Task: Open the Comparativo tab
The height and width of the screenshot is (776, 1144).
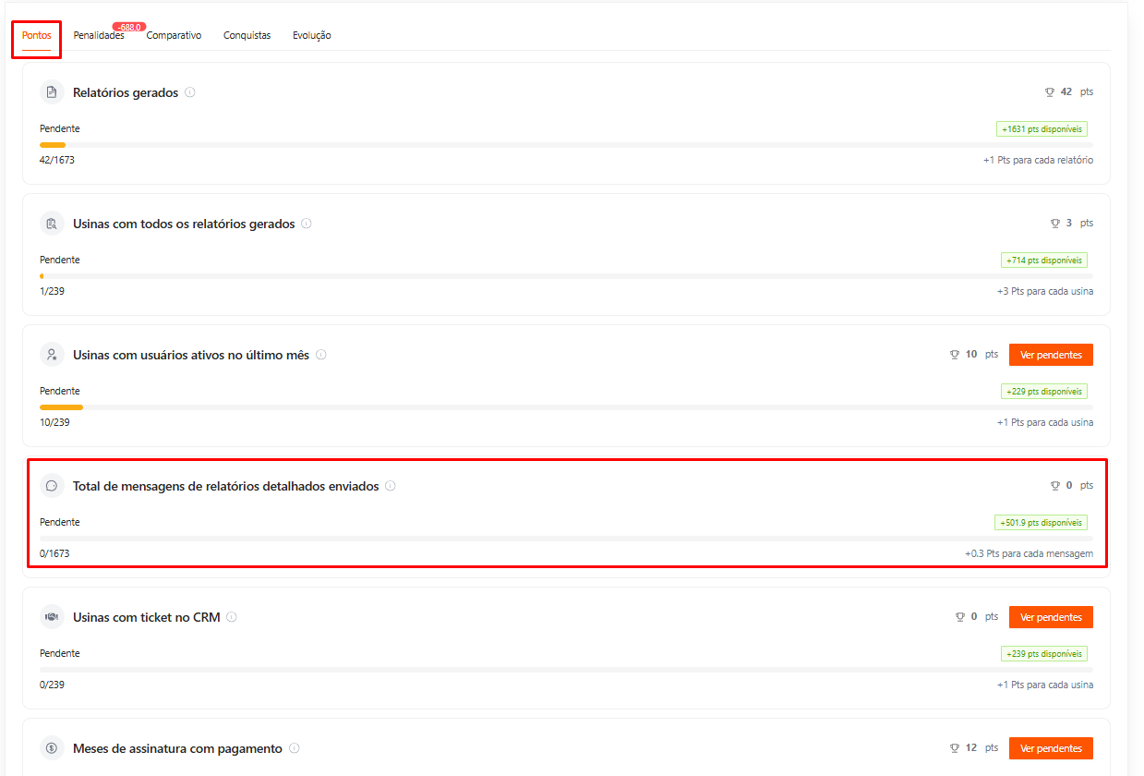Action: [174, 35]
